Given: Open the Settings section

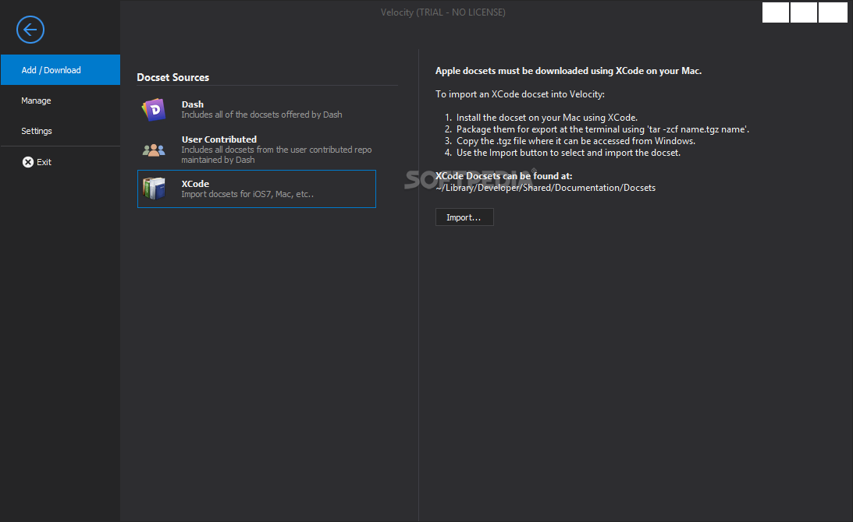Looking at the screenshot, I should [x=37, y=131].
